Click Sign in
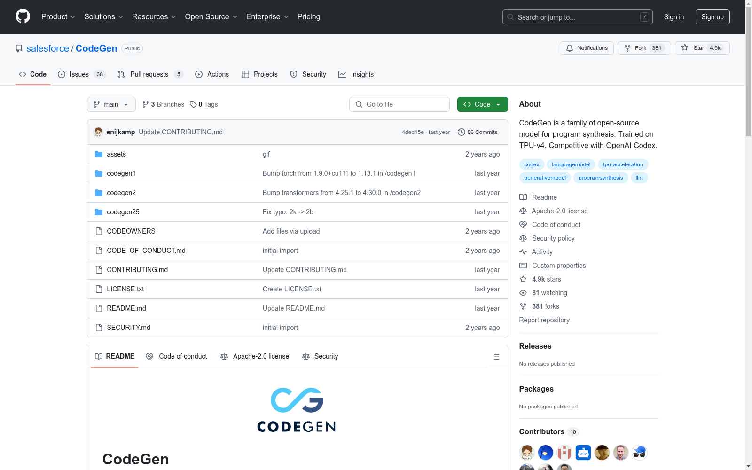 (x=674, y=17)
